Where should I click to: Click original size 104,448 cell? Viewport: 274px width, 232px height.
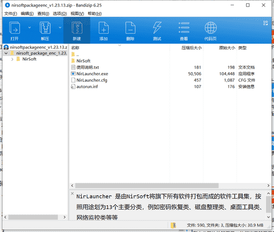tap(227, 74)
